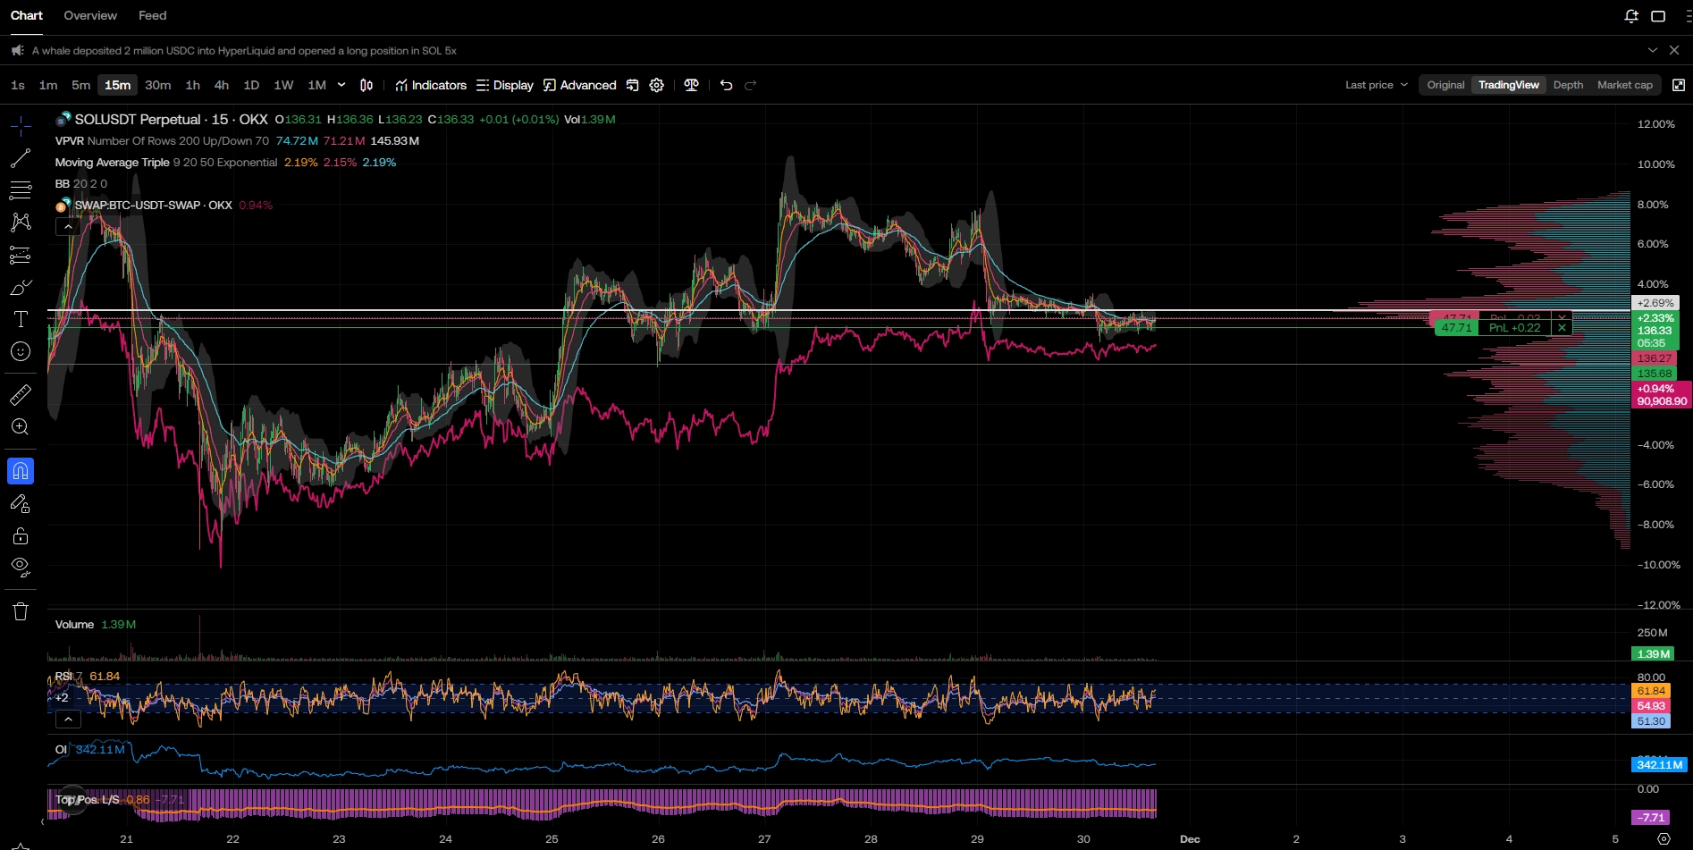Delete drawings with the trash icon

tap(20, 612)
